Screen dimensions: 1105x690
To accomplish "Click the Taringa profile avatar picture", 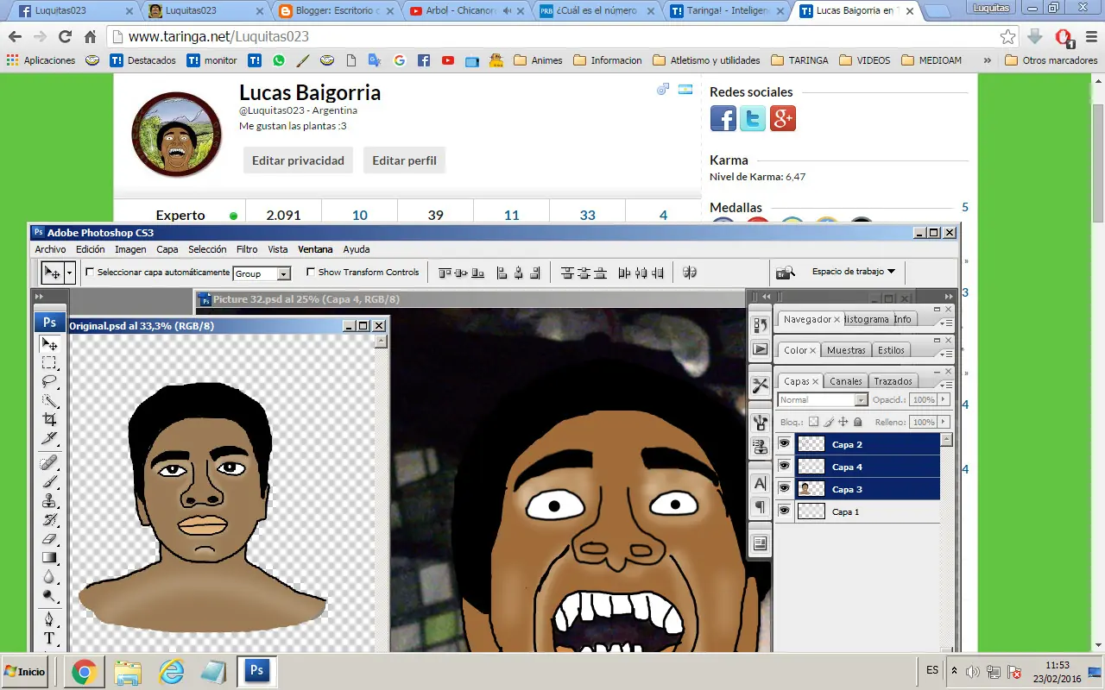I will (177, 135).
